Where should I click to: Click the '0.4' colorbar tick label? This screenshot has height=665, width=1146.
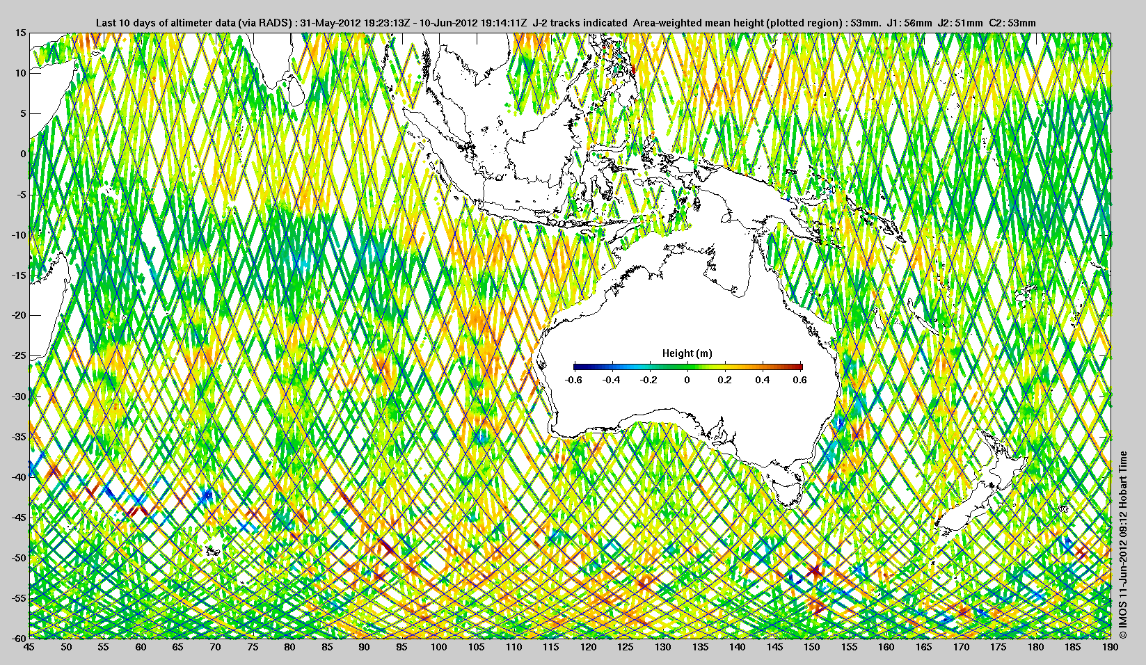point(763,380)
